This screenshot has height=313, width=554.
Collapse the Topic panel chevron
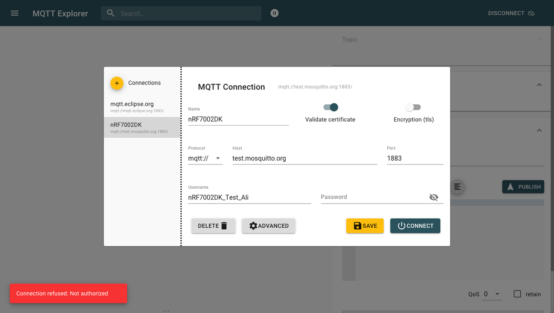[539, 39]
